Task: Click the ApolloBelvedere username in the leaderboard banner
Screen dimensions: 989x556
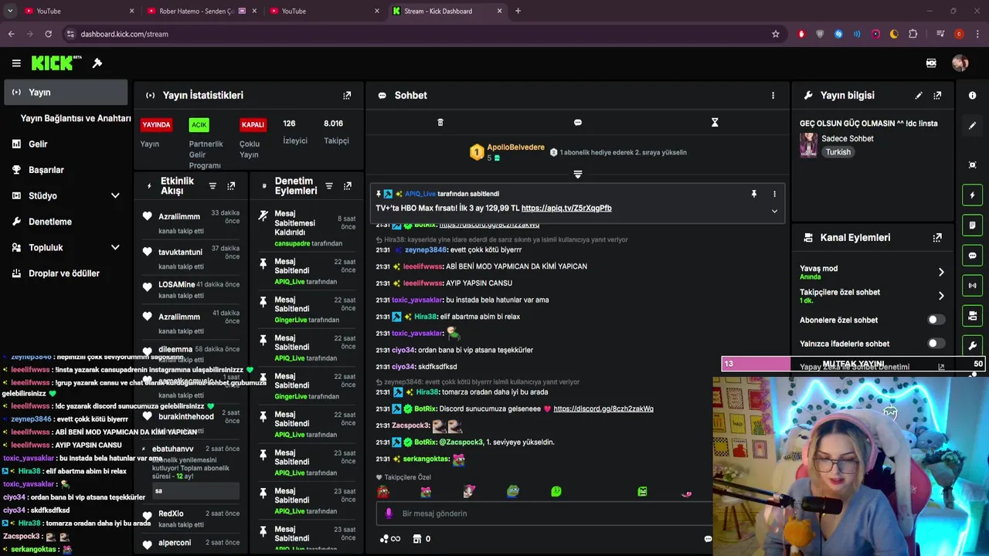Action: [515, 147]
